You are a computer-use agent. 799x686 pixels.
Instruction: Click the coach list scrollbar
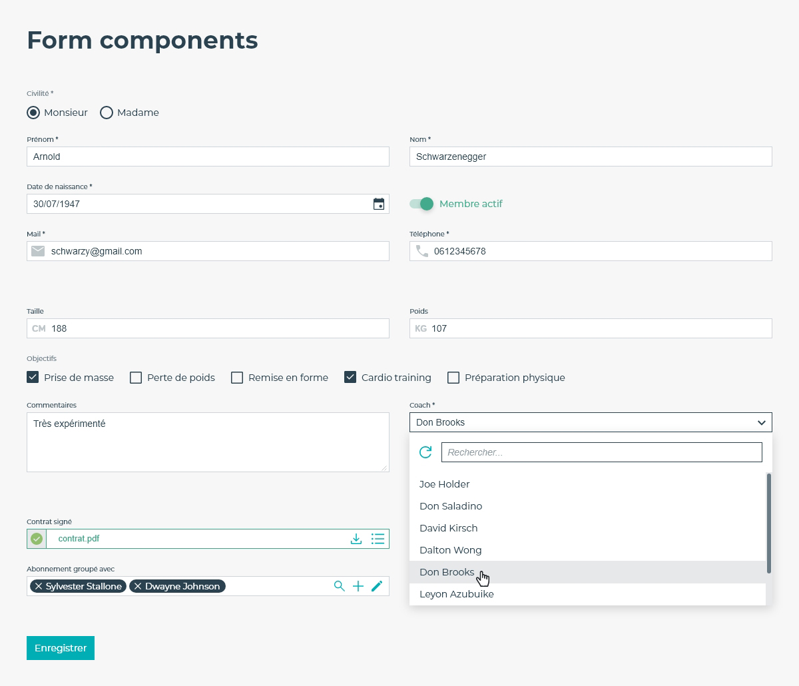(768, 523)
